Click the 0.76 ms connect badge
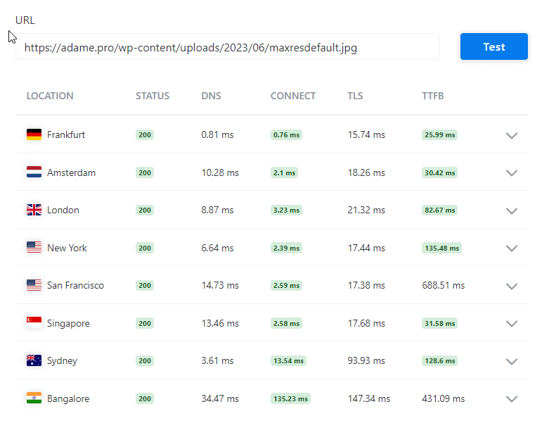Image resolution: width=542 pixels, height=428 pixels. pos(286,134)
